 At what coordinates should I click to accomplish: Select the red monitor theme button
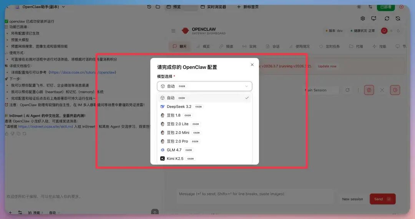384,31
